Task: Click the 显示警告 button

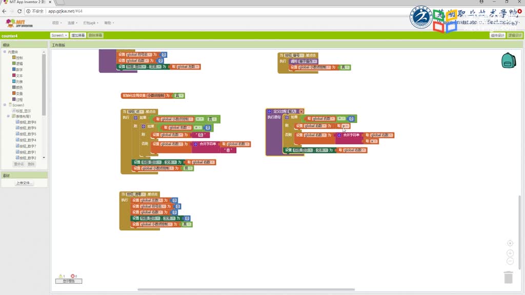Action: click(x=69, y=281)
